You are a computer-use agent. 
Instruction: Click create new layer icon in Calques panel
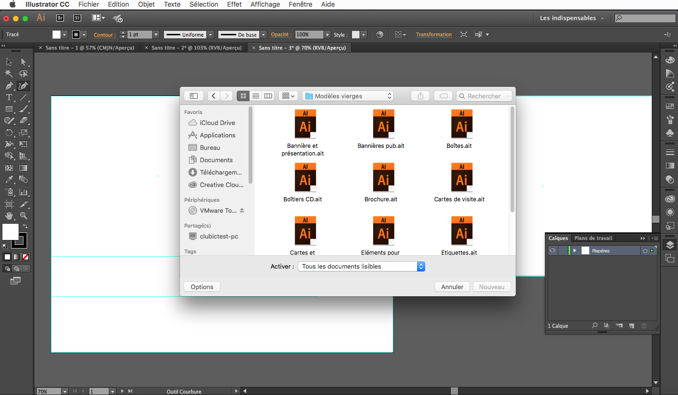631,326
